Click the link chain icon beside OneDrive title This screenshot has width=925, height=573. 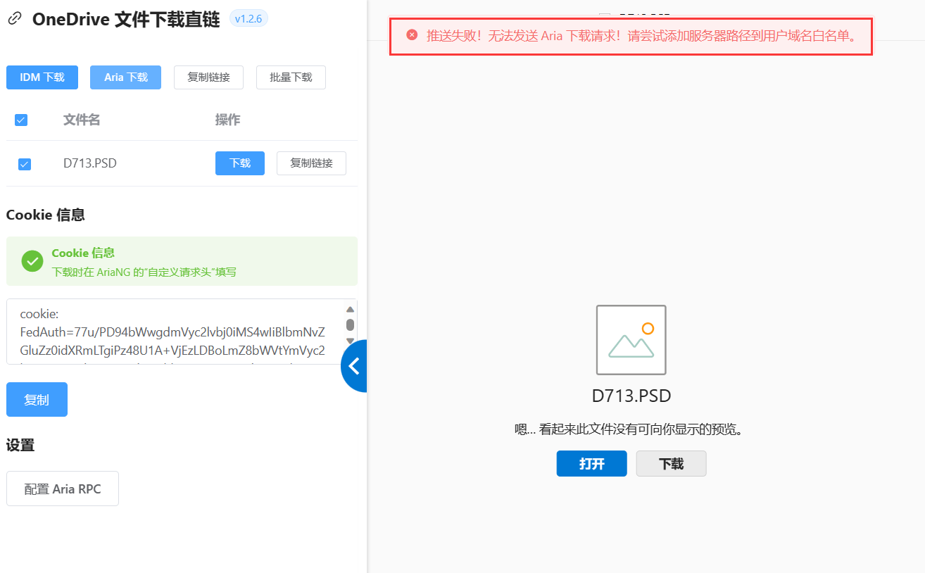pos(14,20)
